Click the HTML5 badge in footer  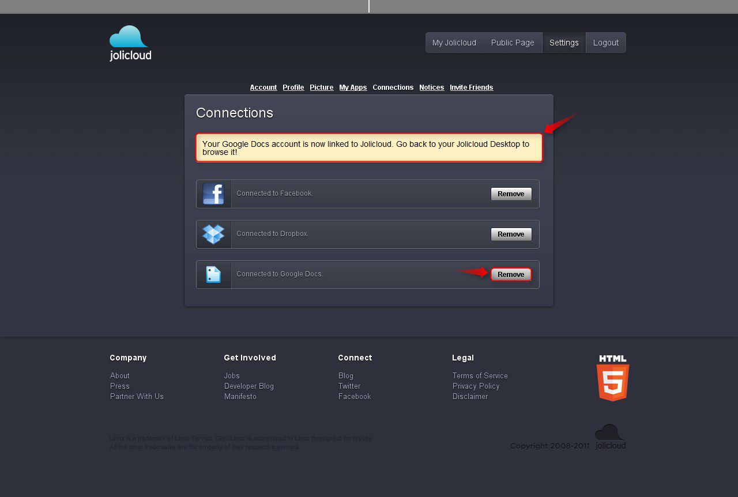pos(613,378)
